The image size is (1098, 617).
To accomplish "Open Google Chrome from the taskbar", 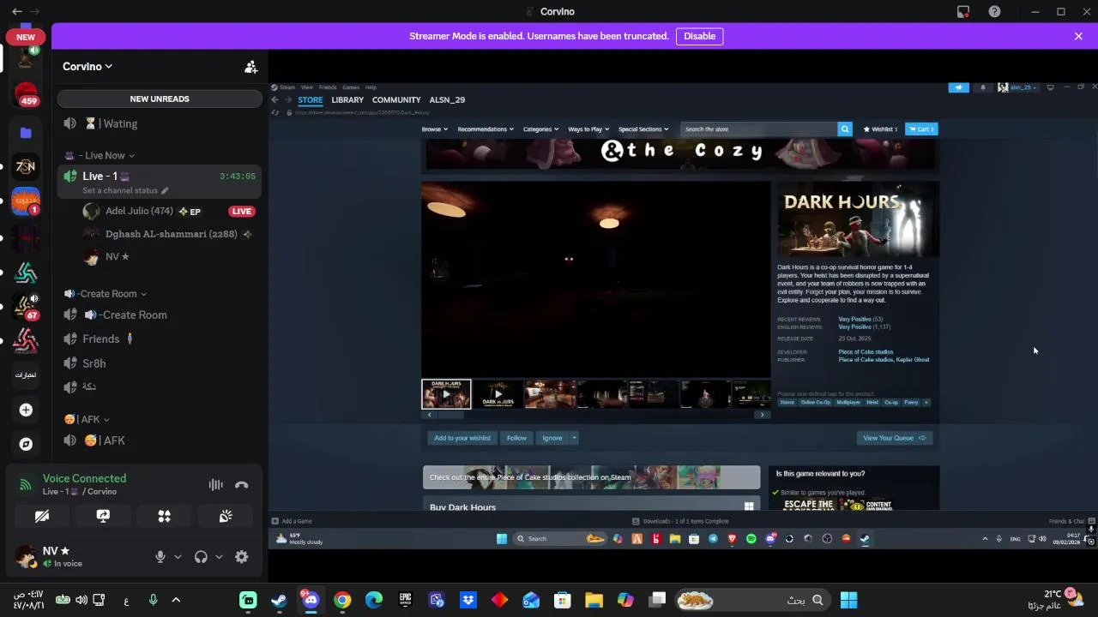I will pyautogui.click(x=342, y=600).
